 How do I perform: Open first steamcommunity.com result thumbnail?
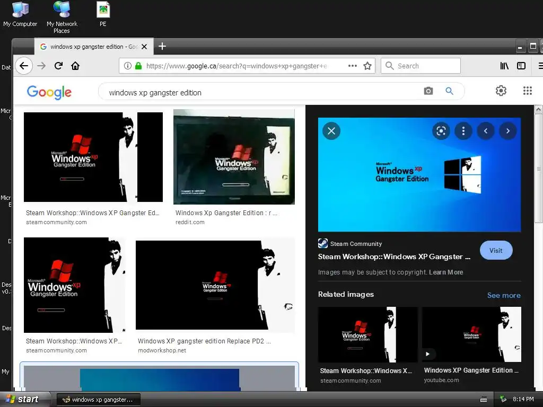(x=93, y=157)
